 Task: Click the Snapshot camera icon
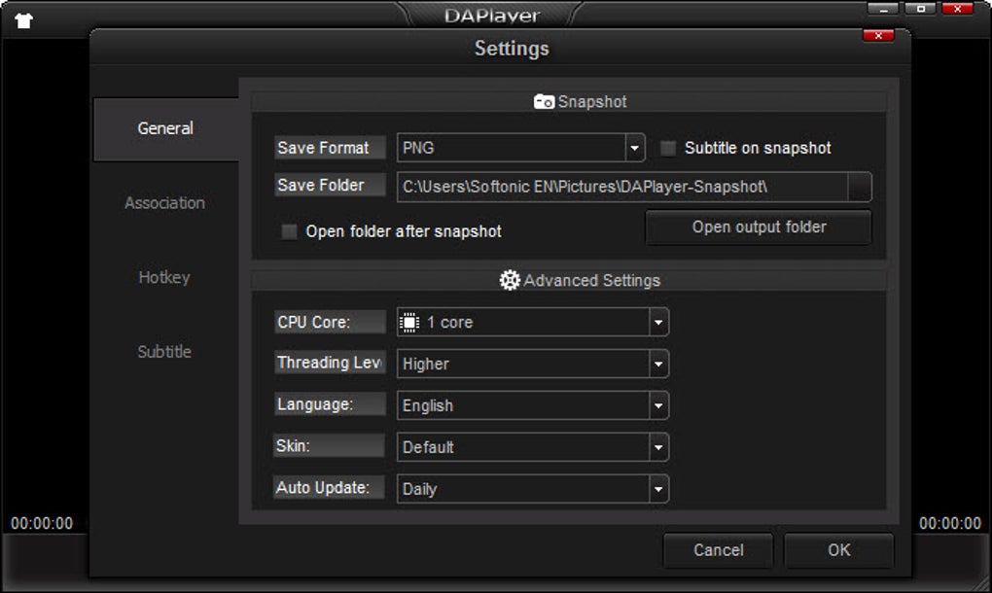[544, 102]
